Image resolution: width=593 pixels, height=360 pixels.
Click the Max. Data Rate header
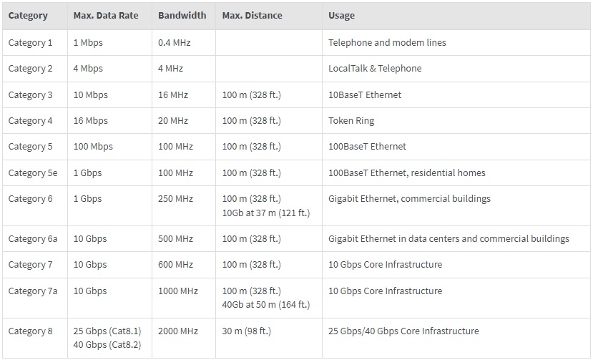click(106, 16)
